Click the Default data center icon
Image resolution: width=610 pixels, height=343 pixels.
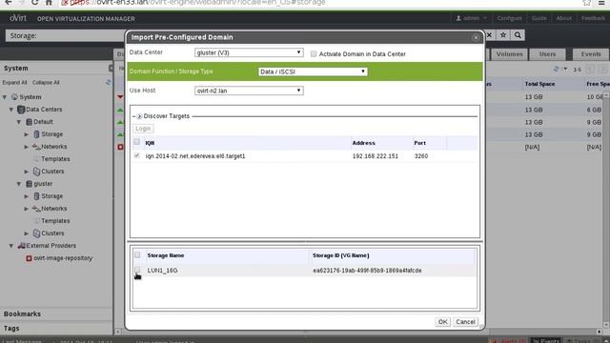tap(29, 122)
